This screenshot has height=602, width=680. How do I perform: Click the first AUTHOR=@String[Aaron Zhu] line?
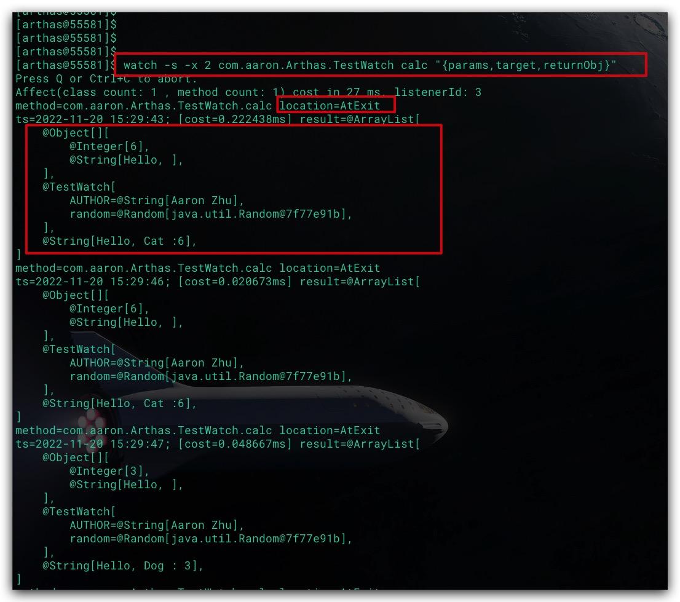[157, 200]
